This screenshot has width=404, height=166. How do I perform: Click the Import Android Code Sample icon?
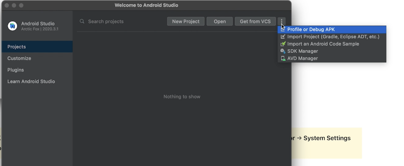coord(283,44)
